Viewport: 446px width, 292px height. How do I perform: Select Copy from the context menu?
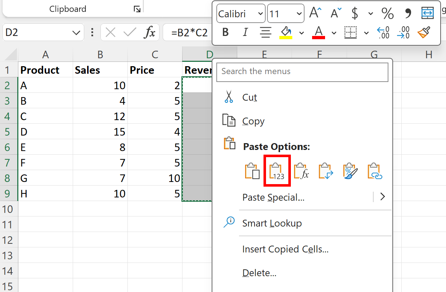click(x=253, y=121)
